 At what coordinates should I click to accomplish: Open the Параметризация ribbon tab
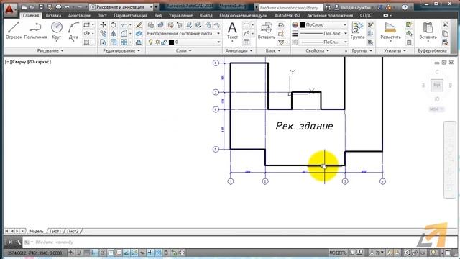131,15
